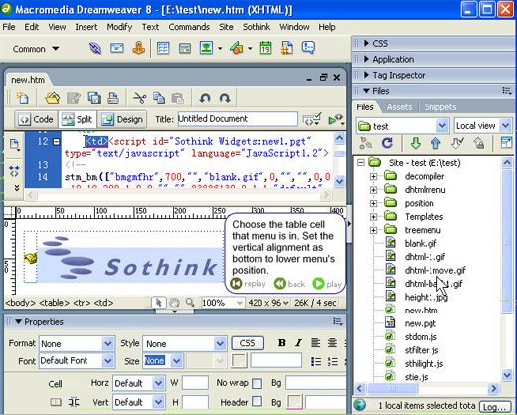Insert a Named Anchor icon

(139, 48)
